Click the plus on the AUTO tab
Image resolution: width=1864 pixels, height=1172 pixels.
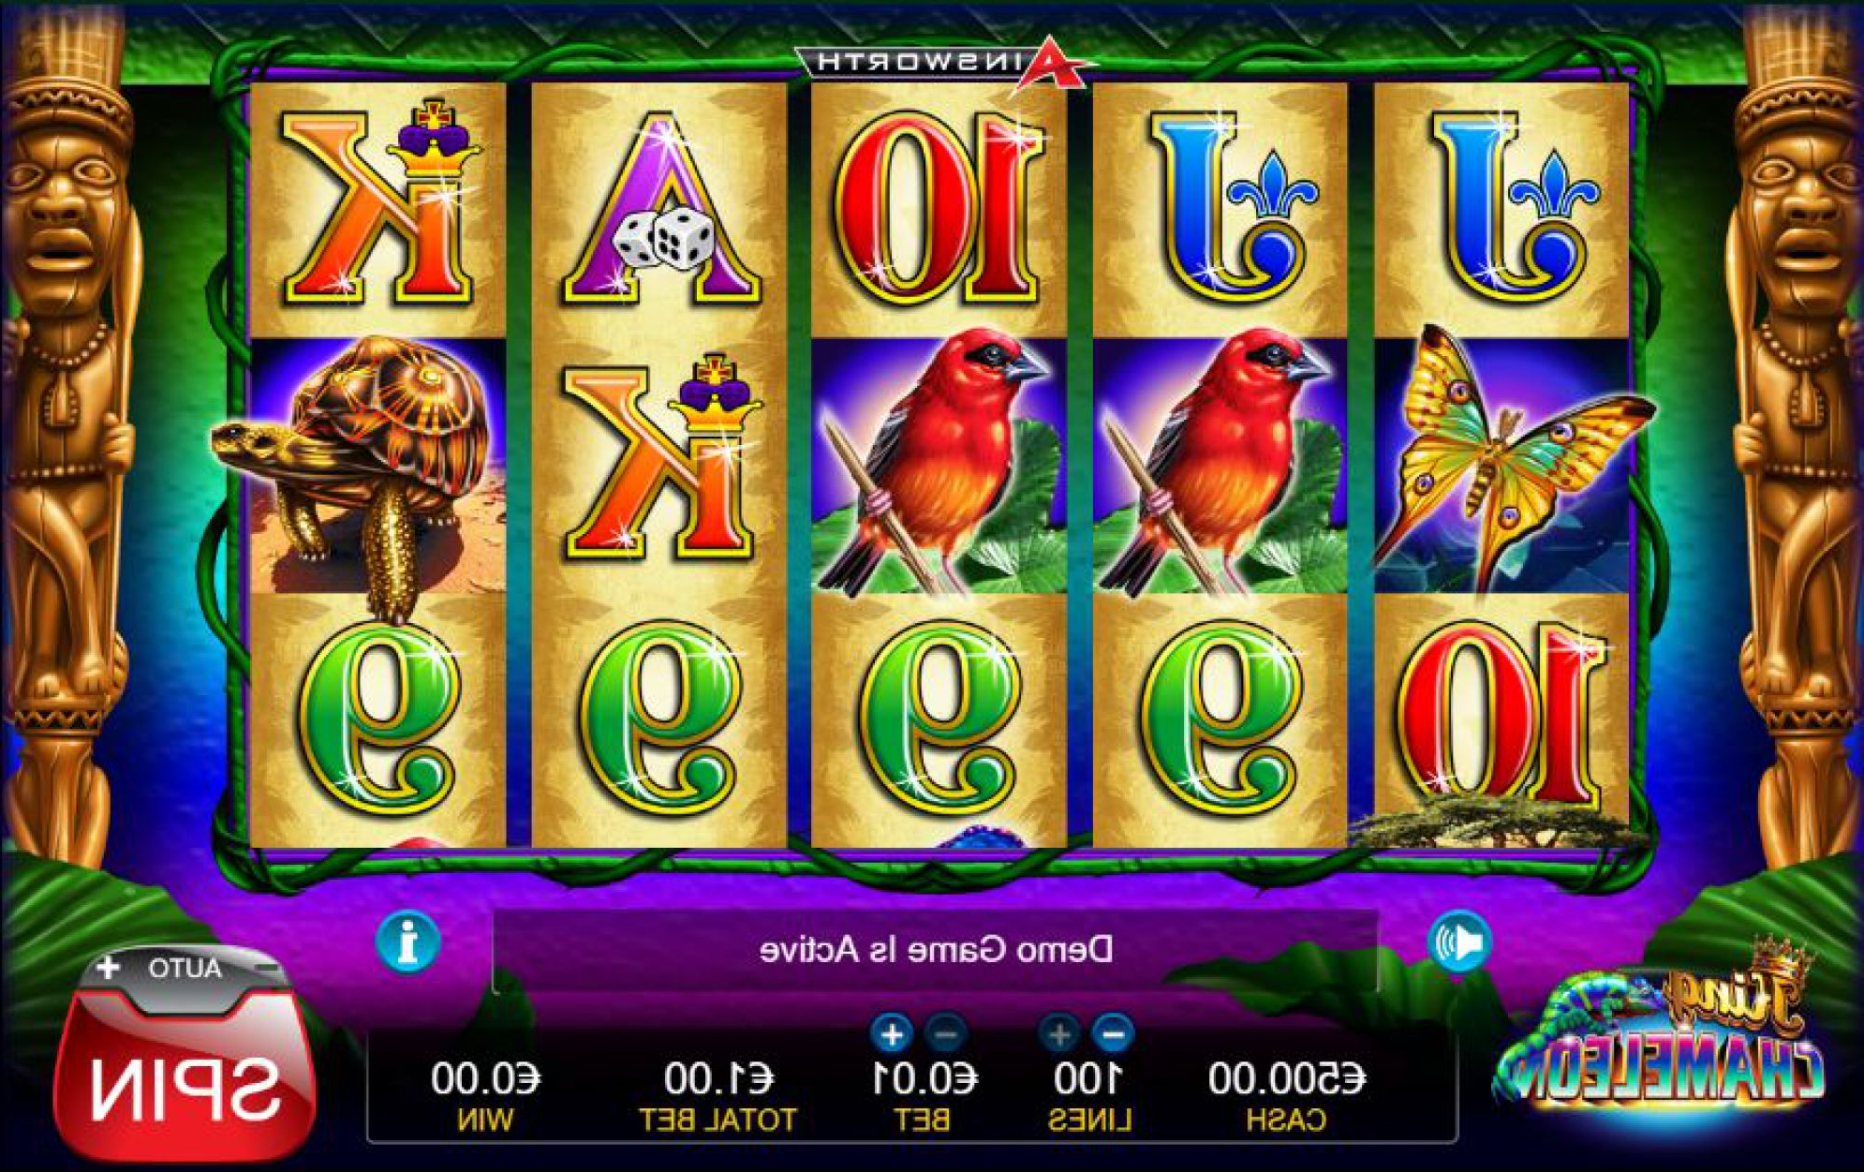click(110, 967)
